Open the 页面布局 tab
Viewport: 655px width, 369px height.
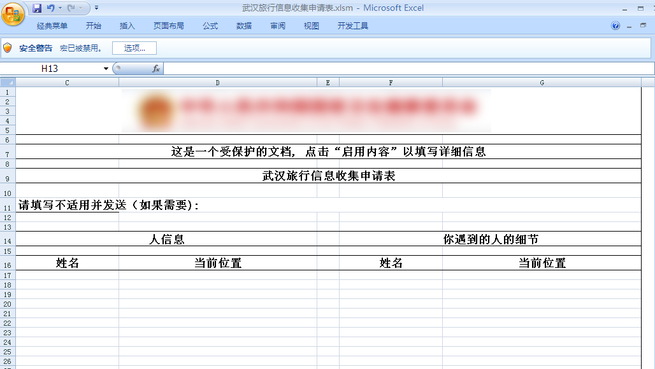168,26
